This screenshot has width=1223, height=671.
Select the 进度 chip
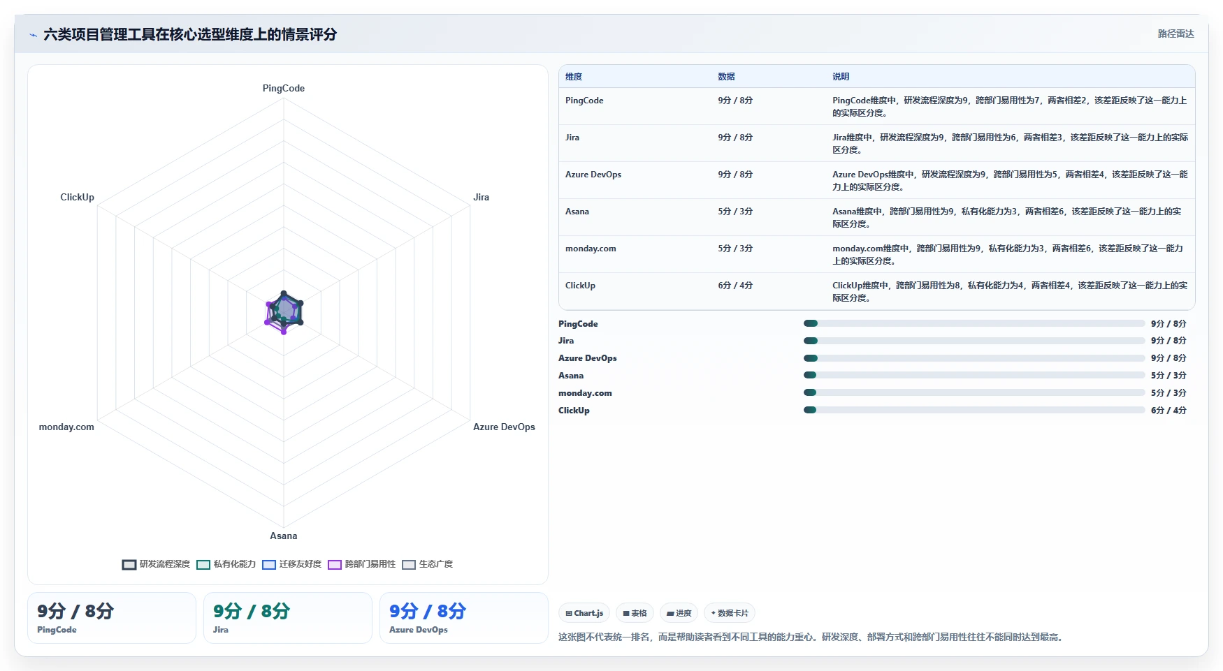pos(679,613)
